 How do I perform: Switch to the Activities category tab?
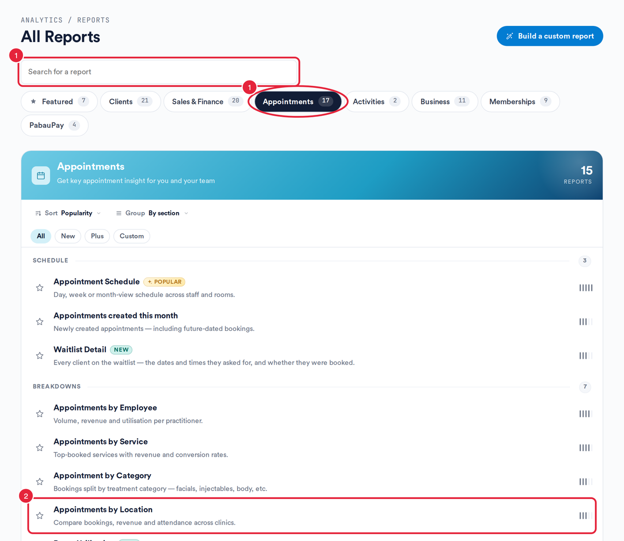[377, 101]
